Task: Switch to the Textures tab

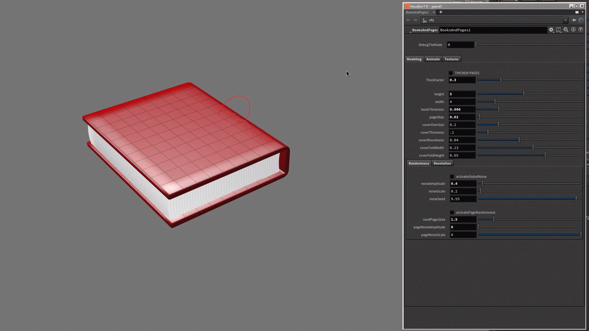Action: (x=452, y=59)
